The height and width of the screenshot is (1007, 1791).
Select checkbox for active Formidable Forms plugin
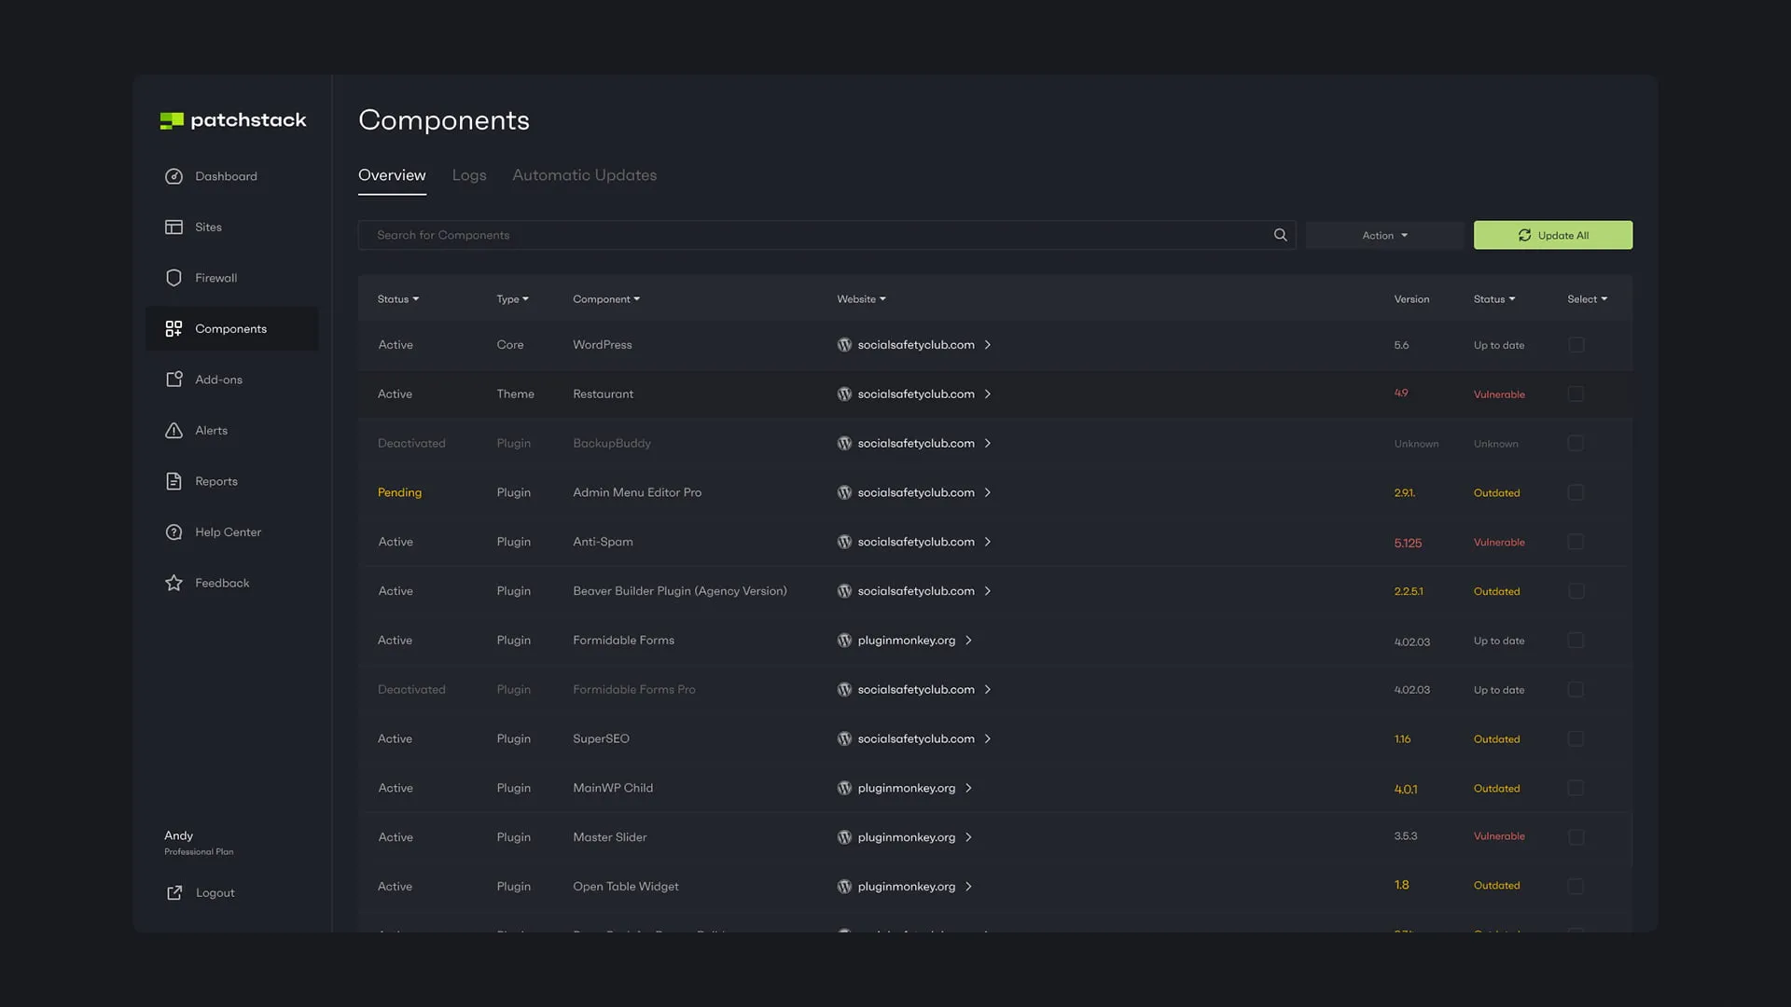pyautogui.click(x=1576, y=641)
